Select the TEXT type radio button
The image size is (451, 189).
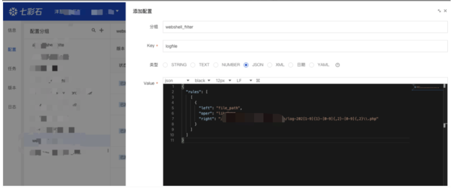(x=193, y=65)
